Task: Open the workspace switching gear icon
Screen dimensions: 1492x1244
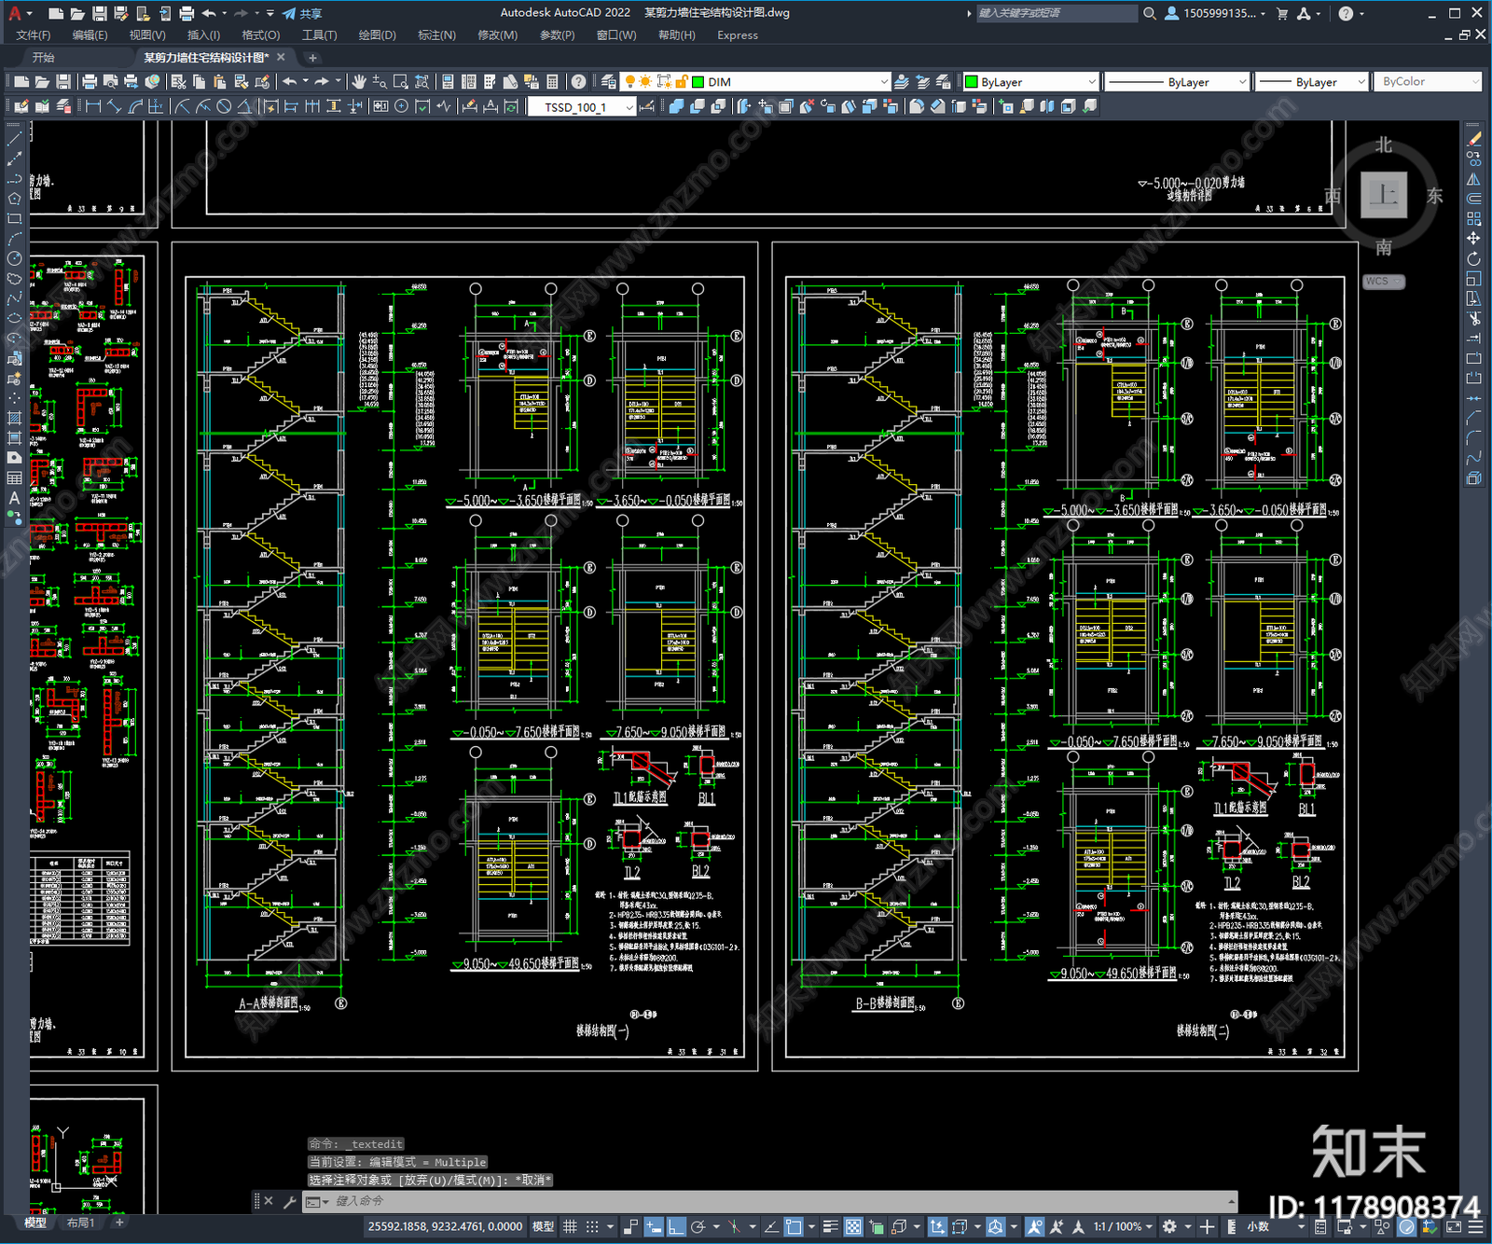Action: coord(1169,1226)
